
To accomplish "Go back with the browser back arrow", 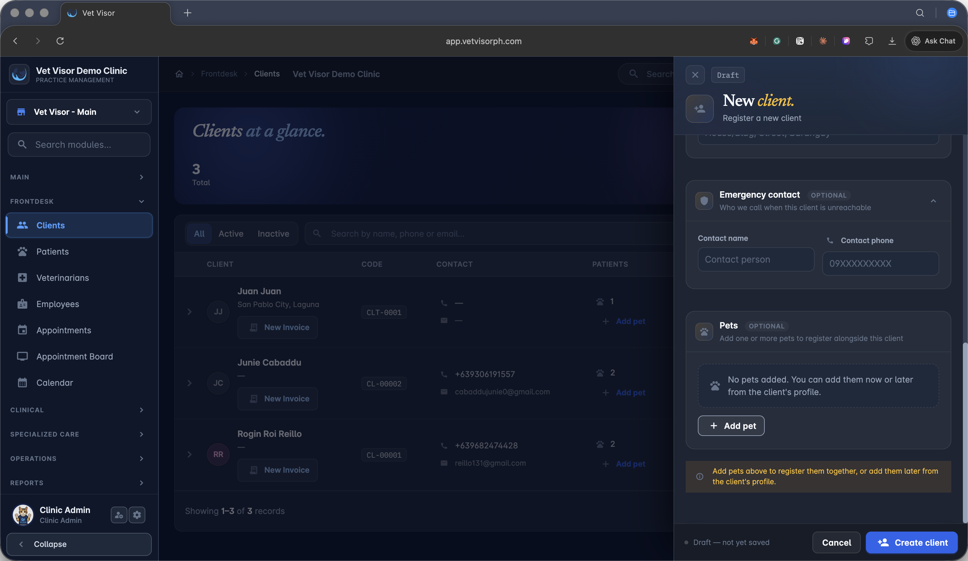I will pos(15,41).
